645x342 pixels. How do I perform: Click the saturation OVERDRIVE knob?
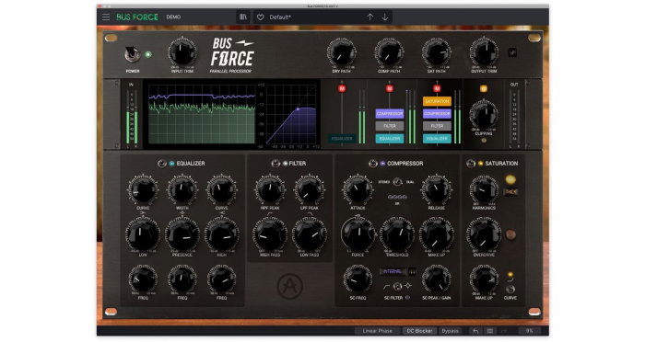click(x=484, y=234)
